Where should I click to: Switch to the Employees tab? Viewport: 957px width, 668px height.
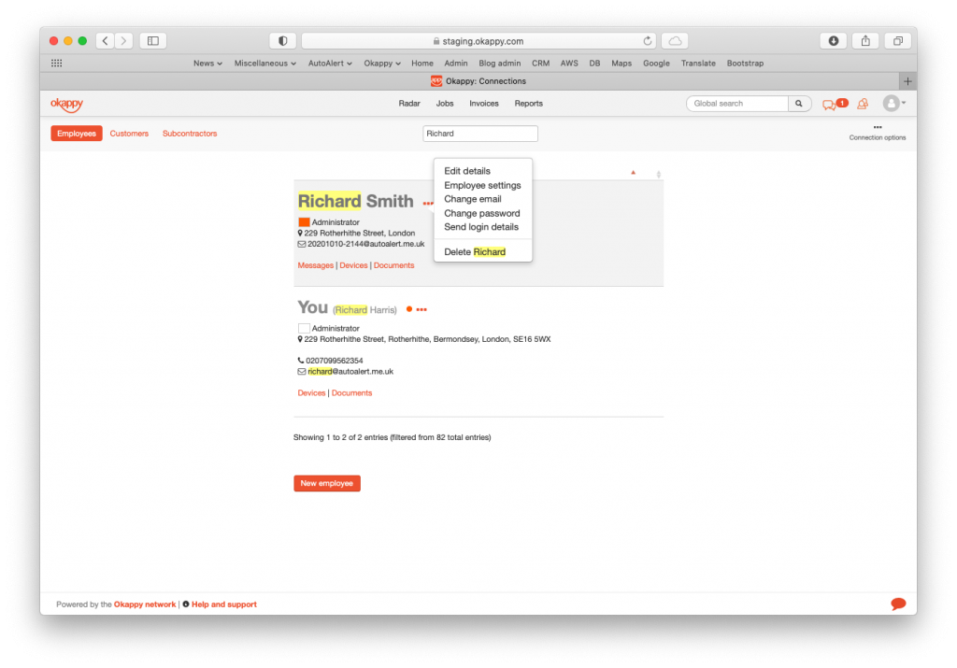click(77, 134)
